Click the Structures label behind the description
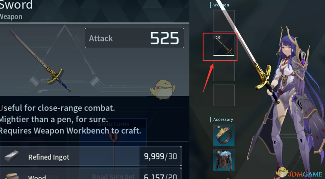Screen dimensions: 325x179 (113, 124)
